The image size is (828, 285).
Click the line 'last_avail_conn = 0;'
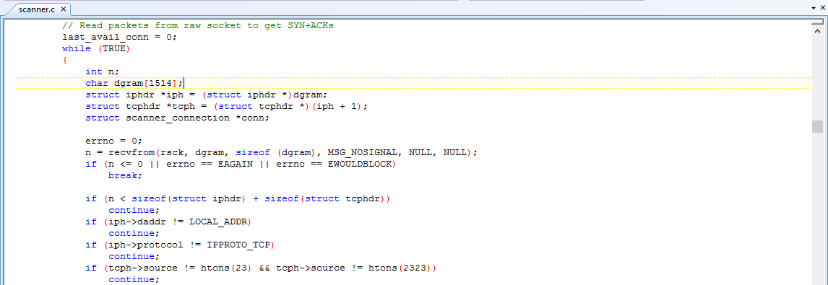coord(119,37)
